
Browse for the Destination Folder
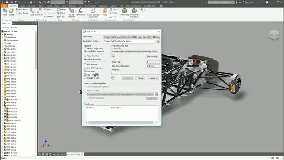point(158,41)
